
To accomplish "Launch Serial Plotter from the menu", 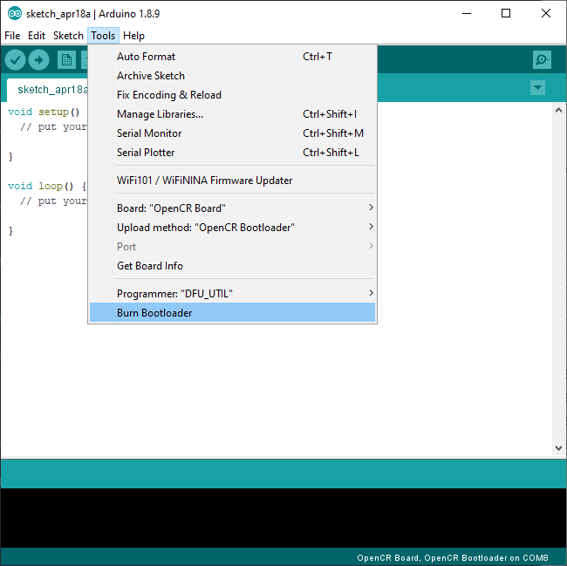I will (x=232, y=152).
